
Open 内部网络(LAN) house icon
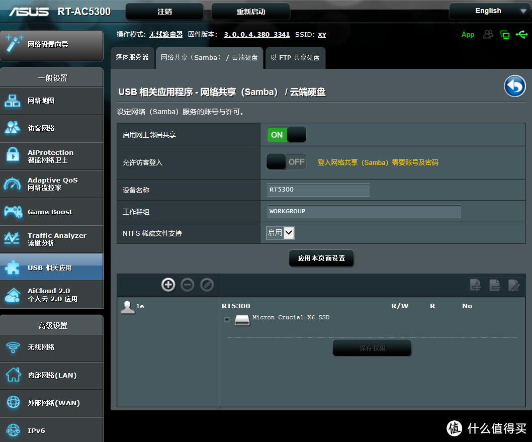(x=13, y=375)
